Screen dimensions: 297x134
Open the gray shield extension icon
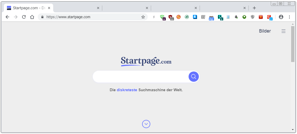253,17
